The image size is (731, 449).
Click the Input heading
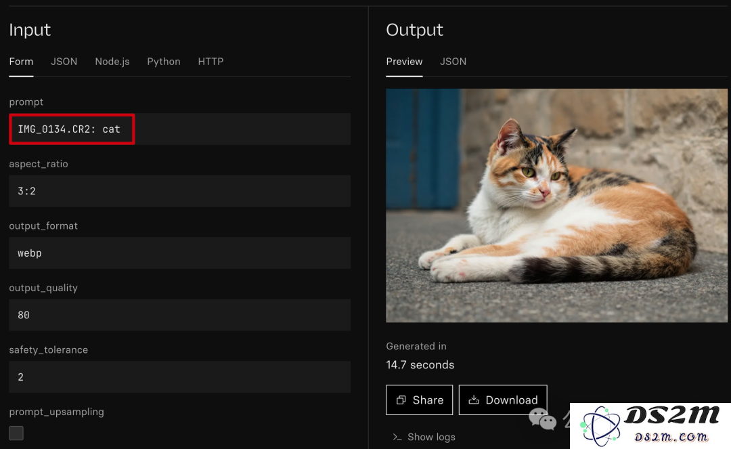pos(30,30)
